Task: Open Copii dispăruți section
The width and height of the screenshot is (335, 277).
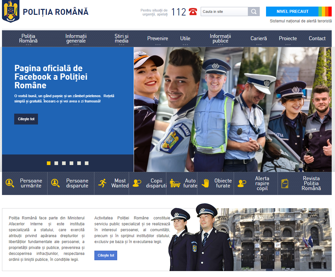Action: (x=156, y=183)
